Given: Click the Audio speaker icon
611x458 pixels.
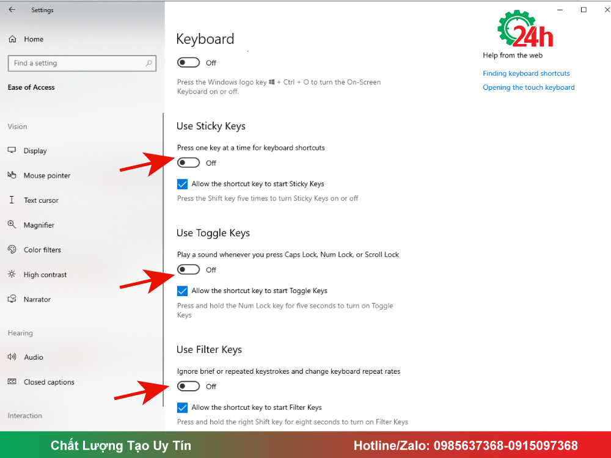Looking at the screenshot, I should 12,357.
